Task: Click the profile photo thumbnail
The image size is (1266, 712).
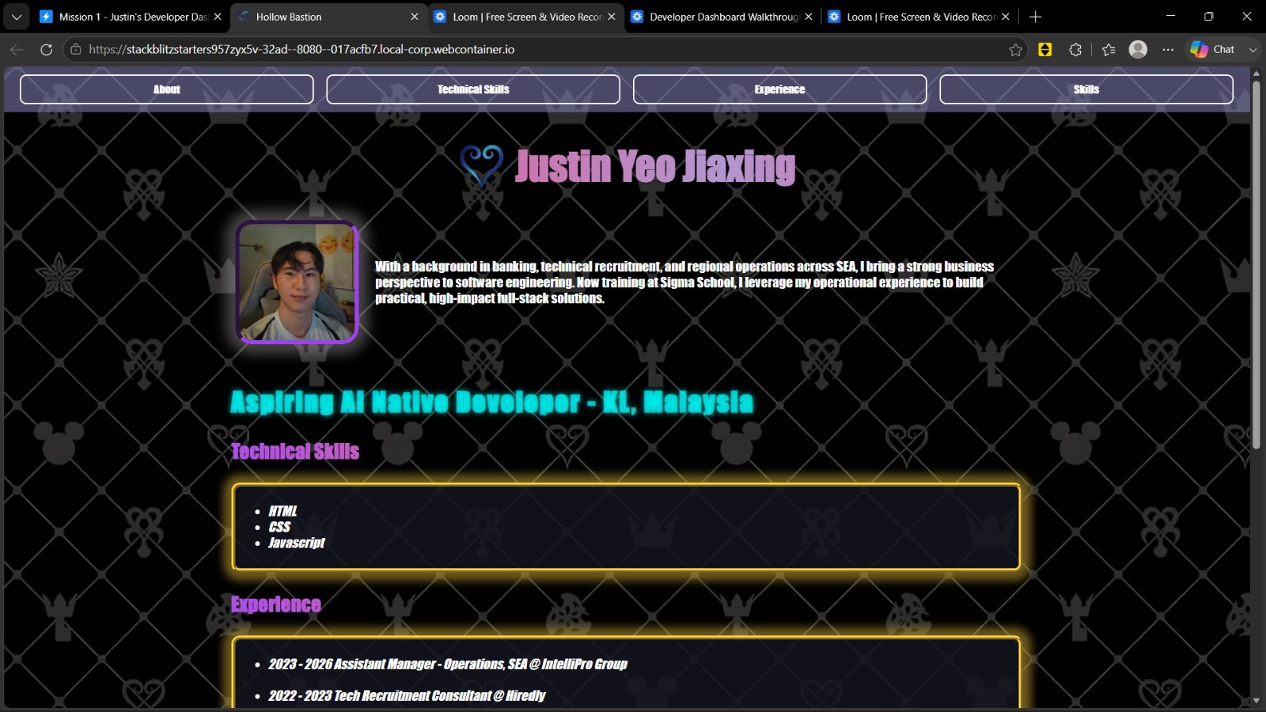Action: tap(297, 282)
